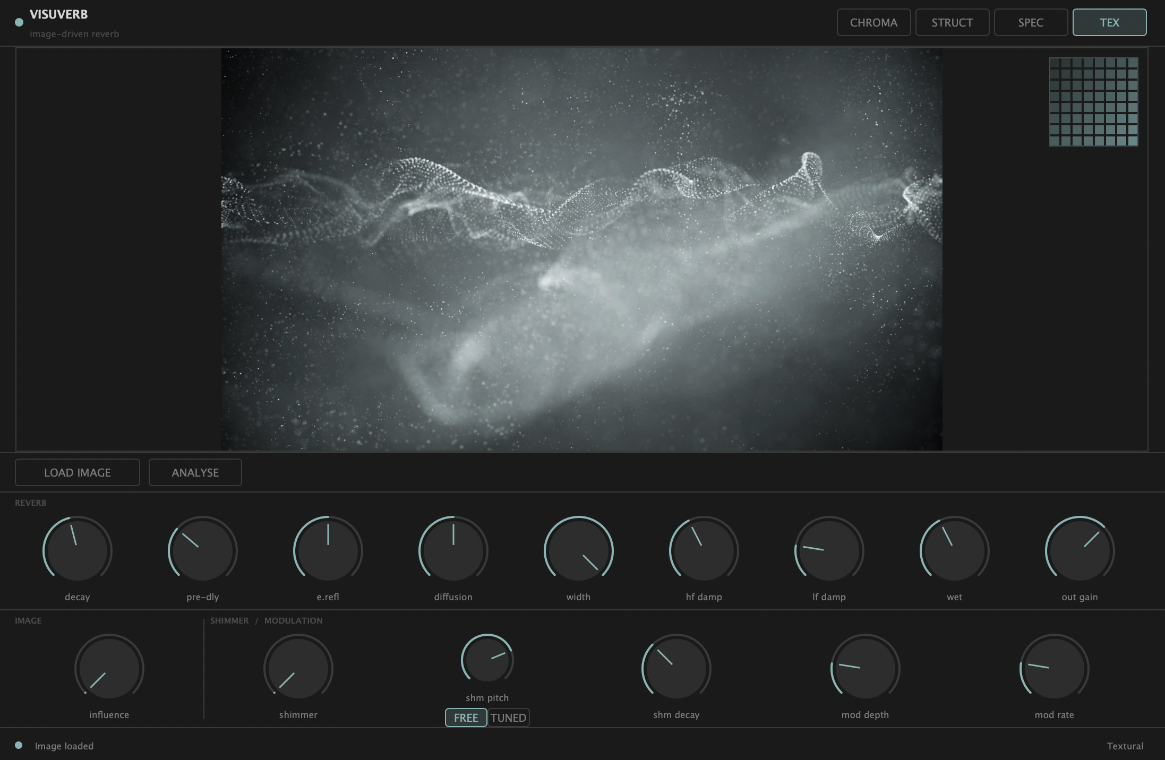Click the 'Textural' status bar label
The image size is (1165, 760).
click(1125, 746)
